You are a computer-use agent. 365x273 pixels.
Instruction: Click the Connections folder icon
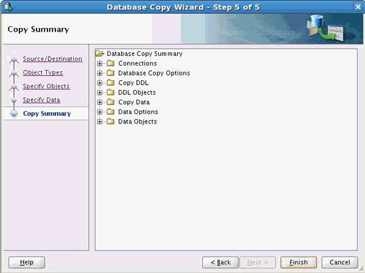point(110,63)
